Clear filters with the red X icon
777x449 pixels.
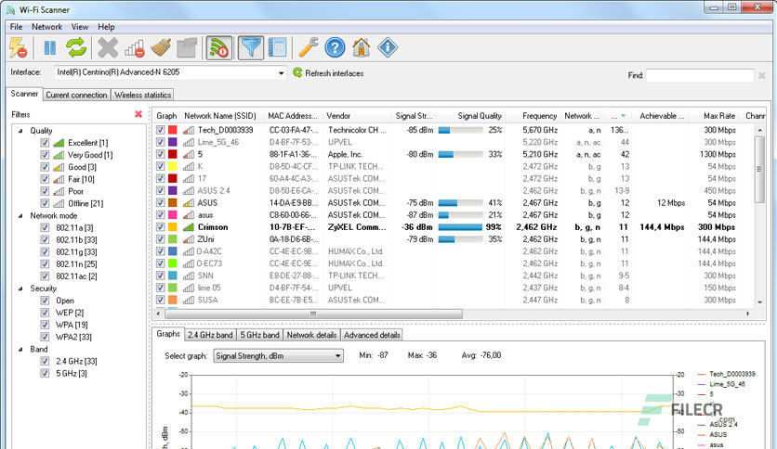[138, 114]
